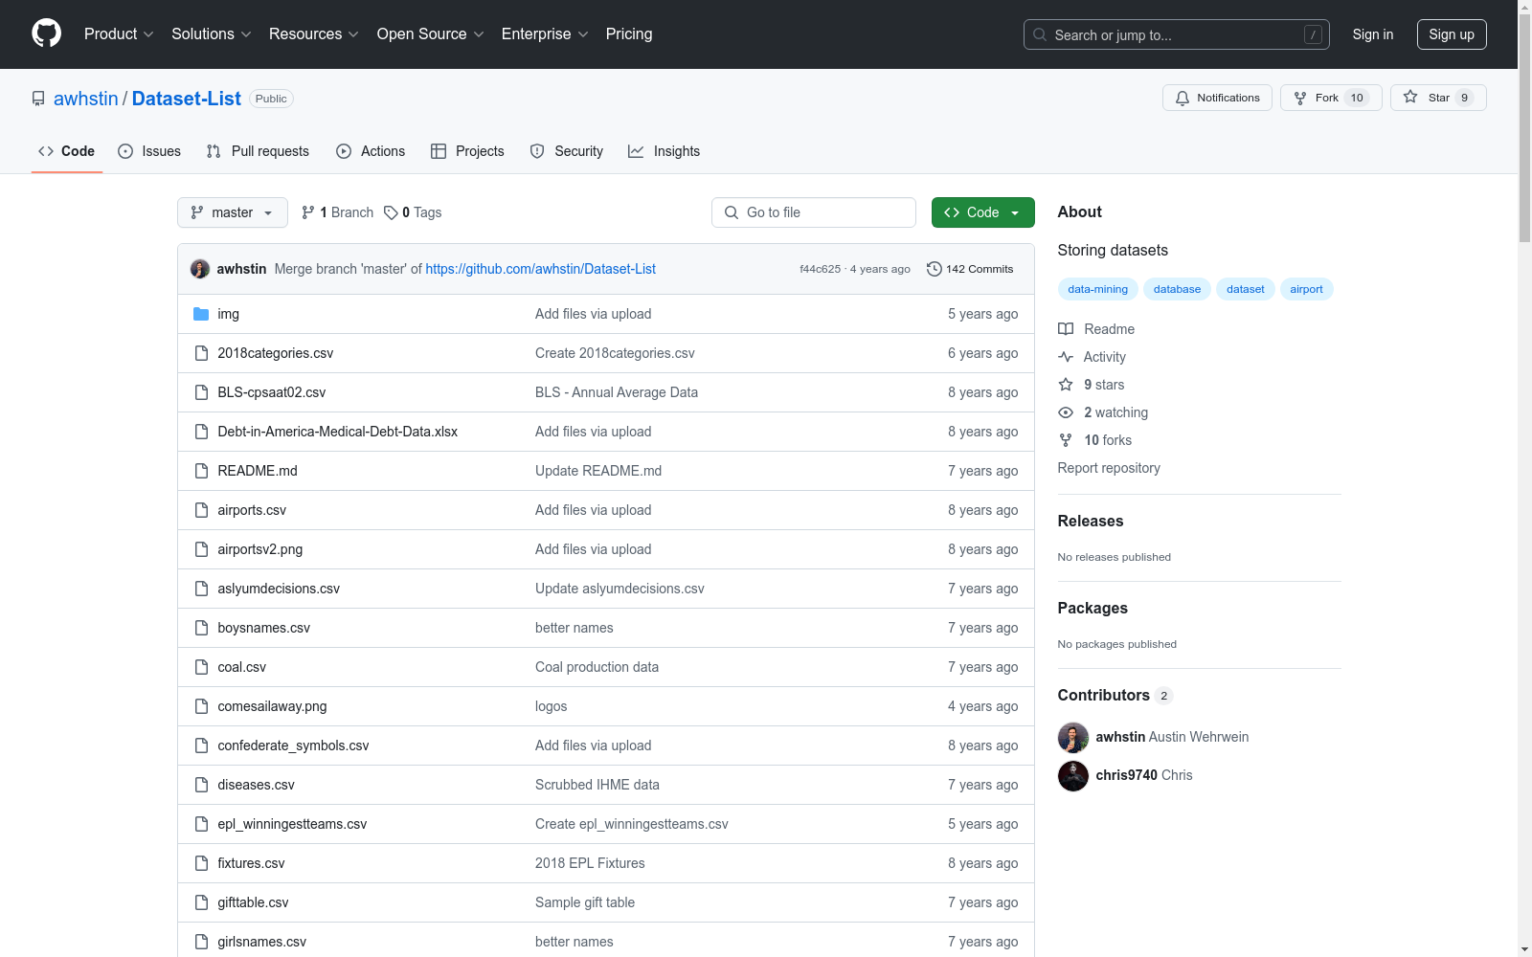Click the watching eye icon
1532x957 pixels.
pyautogui.click(x=1066, y=412)
